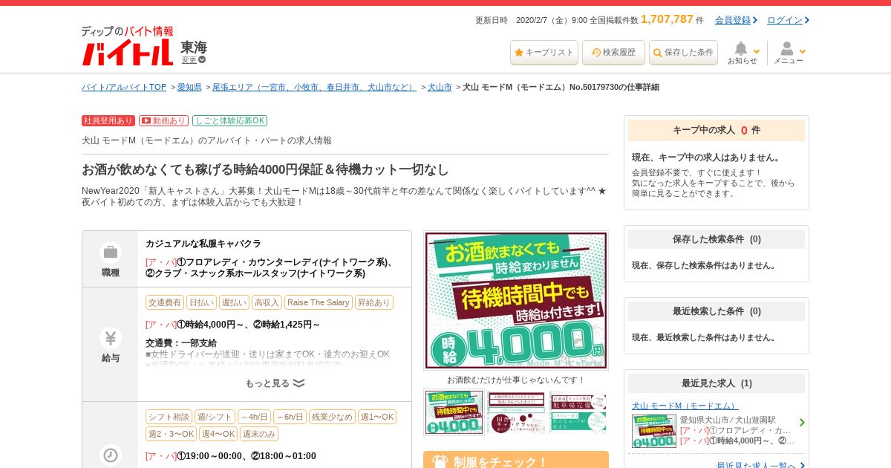The width and height of the screenshot is (891, 468).
Task: Click the キープ中の求人 panel header
Action: pos(717,130)
